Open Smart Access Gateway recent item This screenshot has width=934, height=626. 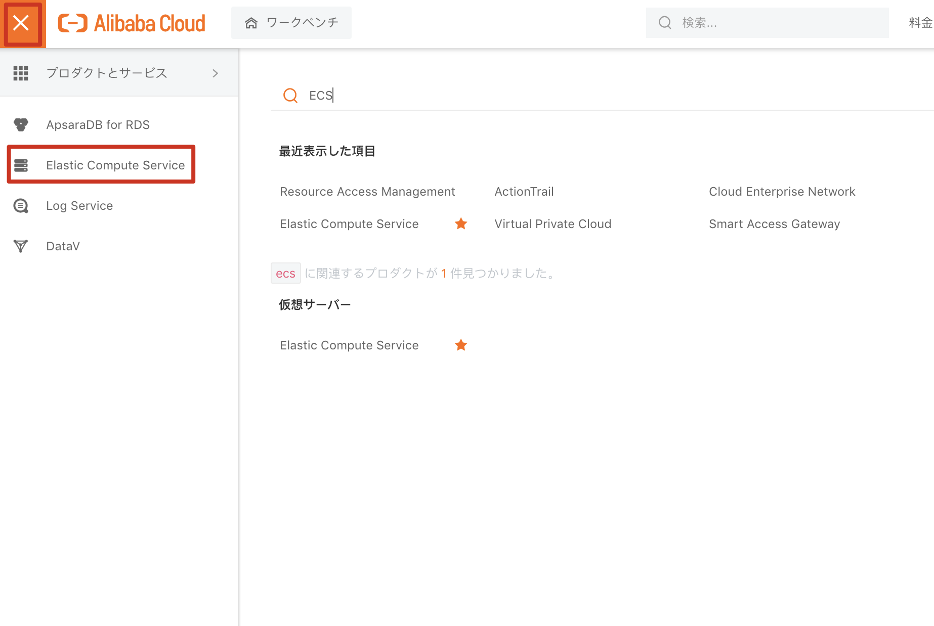774,224
